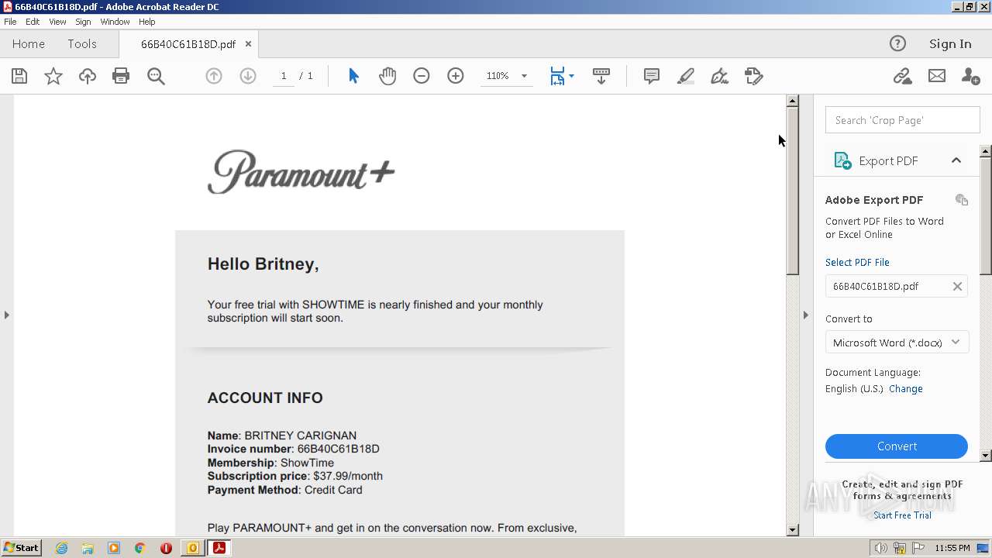Click the ACCOUNT INFO heading
This screenshot has width=992, height=558.
[x=265, y=398]
